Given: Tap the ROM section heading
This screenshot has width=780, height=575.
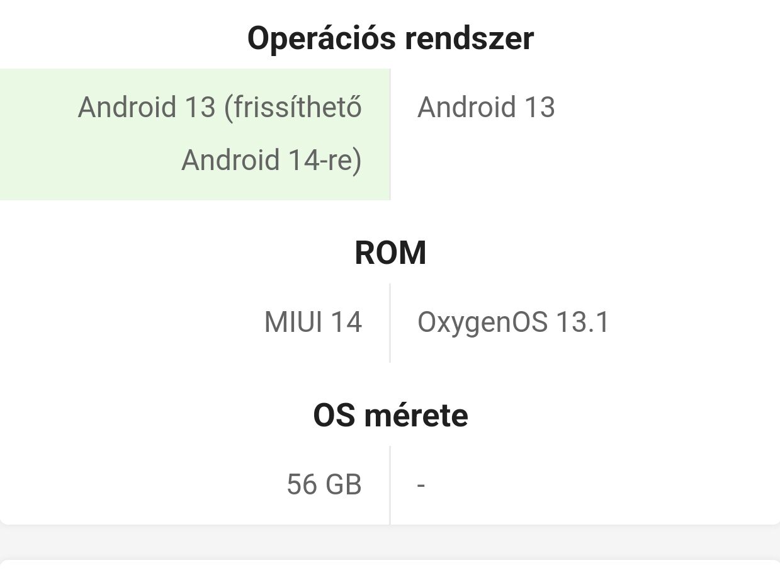Looking at the screenshot, I should (x=390, y=253).
